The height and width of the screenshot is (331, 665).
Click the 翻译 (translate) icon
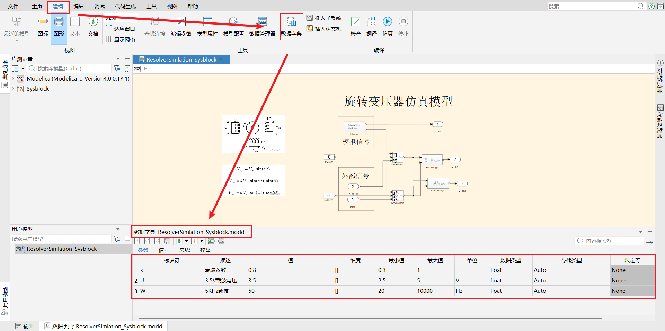[x=371, y=22]
